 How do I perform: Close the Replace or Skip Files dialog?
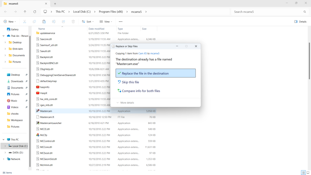pyautogui.click(x=196, y=46)
